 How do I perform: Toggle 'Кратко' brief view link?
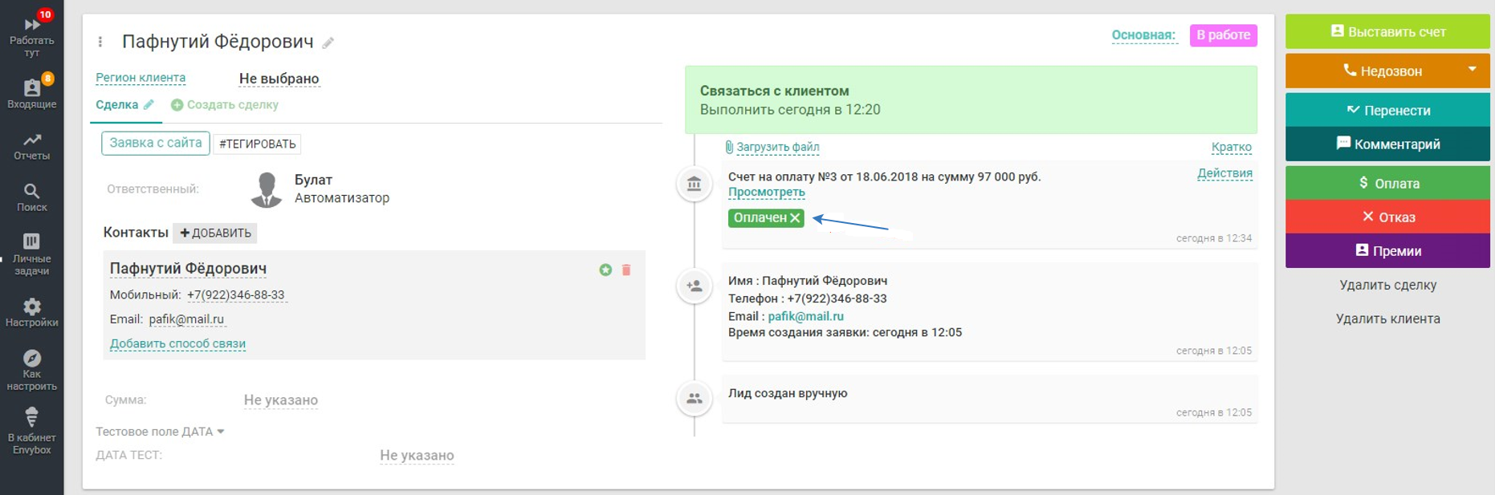coord(1232,147)
